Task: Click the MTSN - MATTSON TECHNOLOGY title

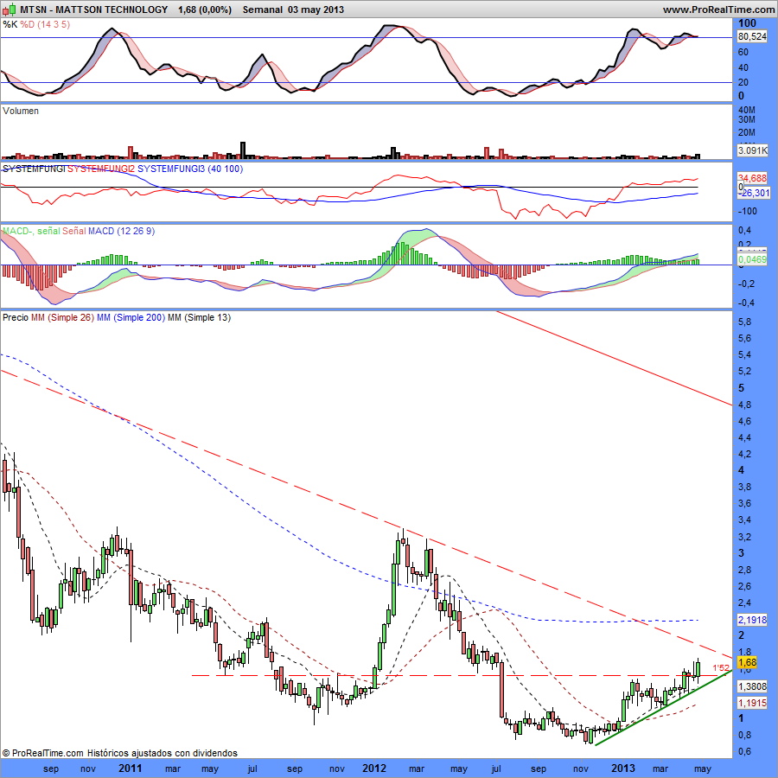Action: [93, 10]
